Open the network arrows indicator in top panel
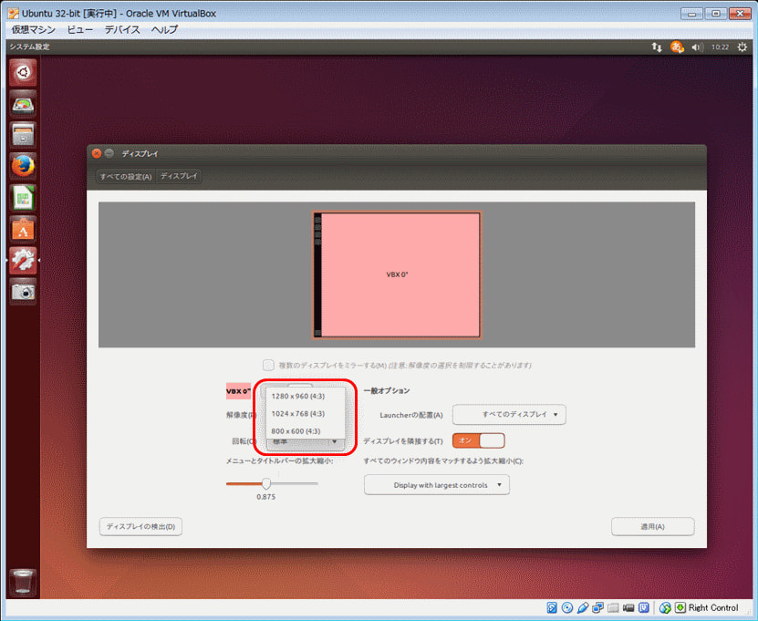The width and height of the screenshot is (758, 621). click(657, 47)
